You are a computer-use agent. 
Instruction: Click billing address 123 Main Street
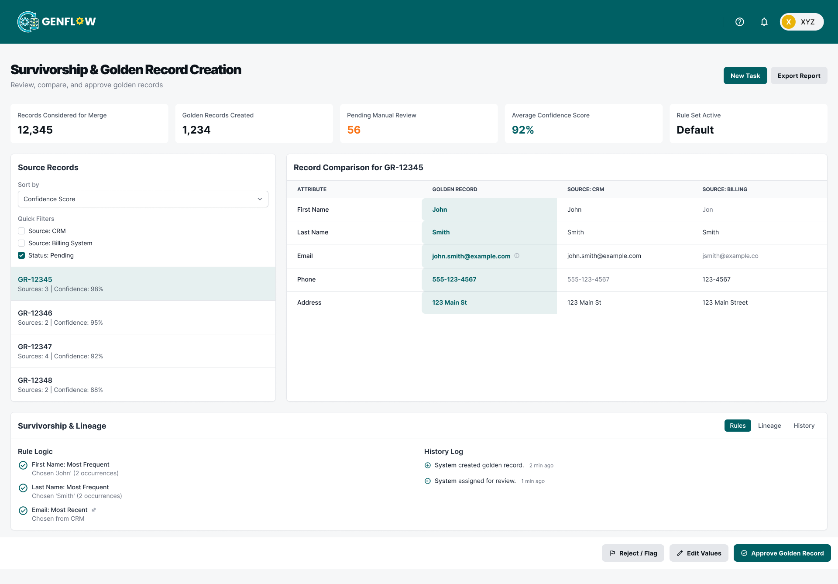[725, 302]
